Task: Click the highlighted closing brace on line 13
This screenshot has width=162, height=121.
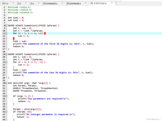Action: coord(14,39)
